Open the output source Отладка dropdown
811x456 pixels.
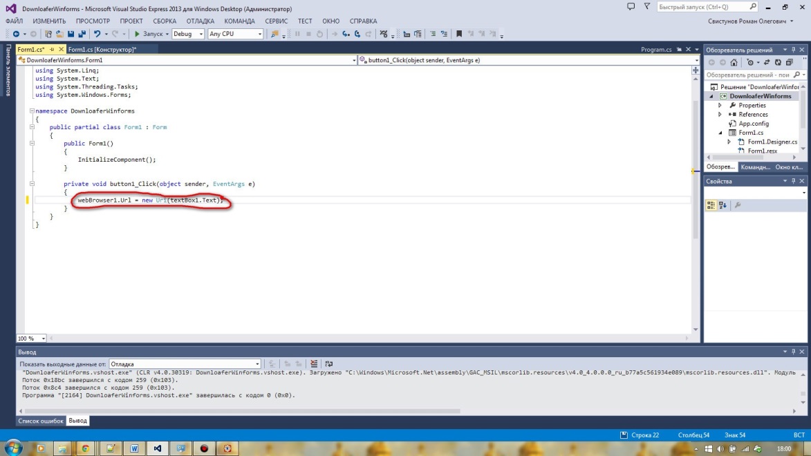pos(185,364)
